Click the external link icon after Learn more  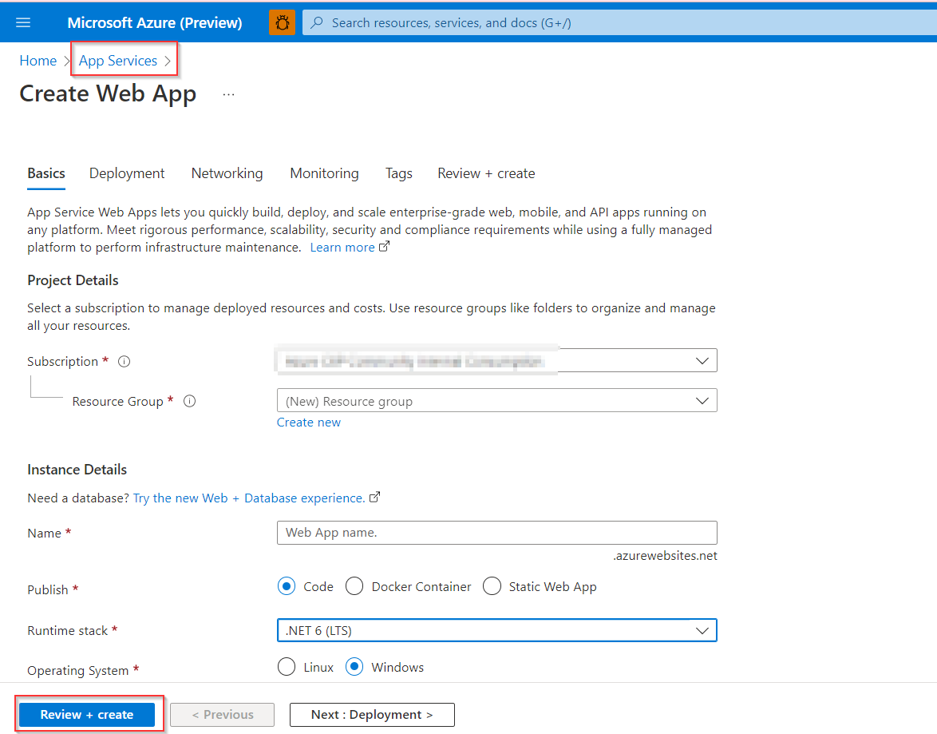click(x=384, y=247)
